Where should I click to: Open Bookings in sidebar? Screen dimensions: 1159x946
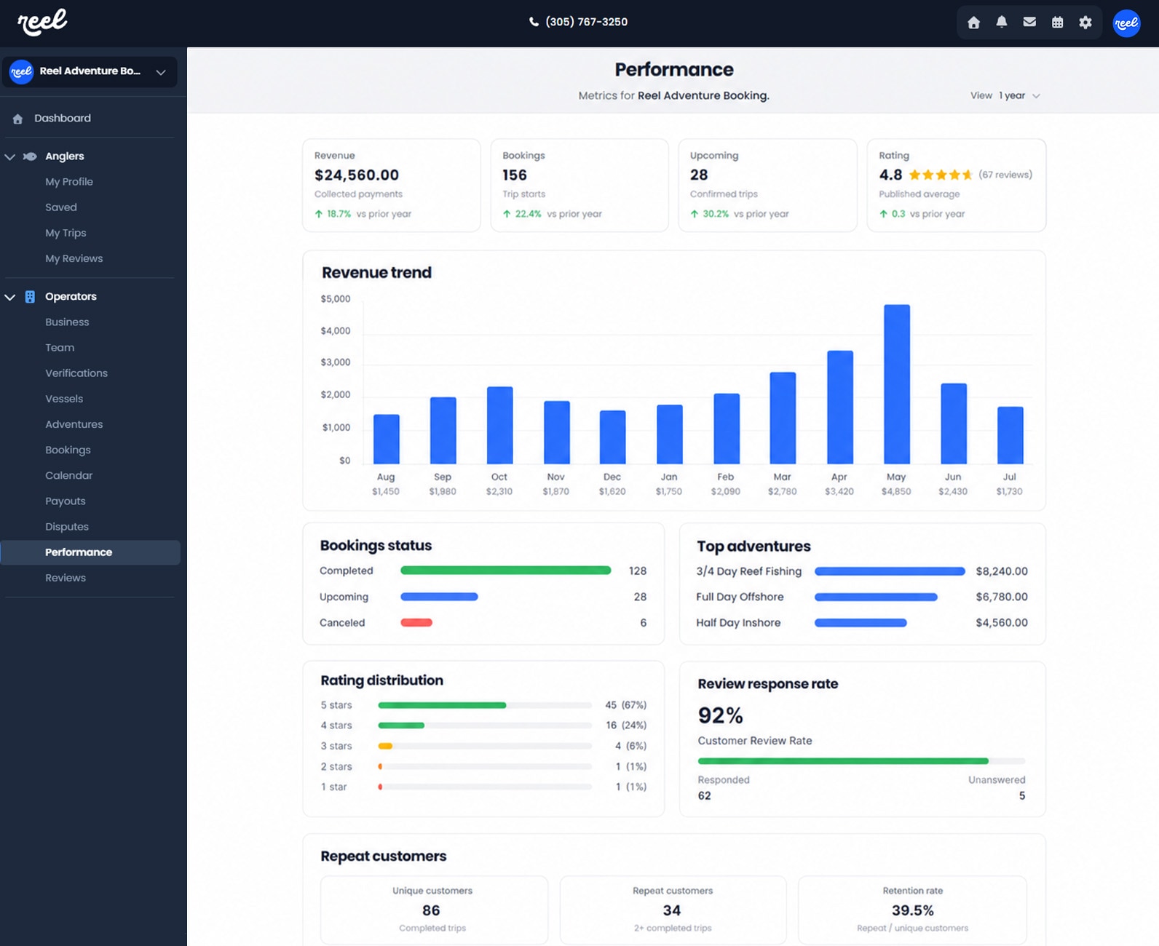(68, 450)
